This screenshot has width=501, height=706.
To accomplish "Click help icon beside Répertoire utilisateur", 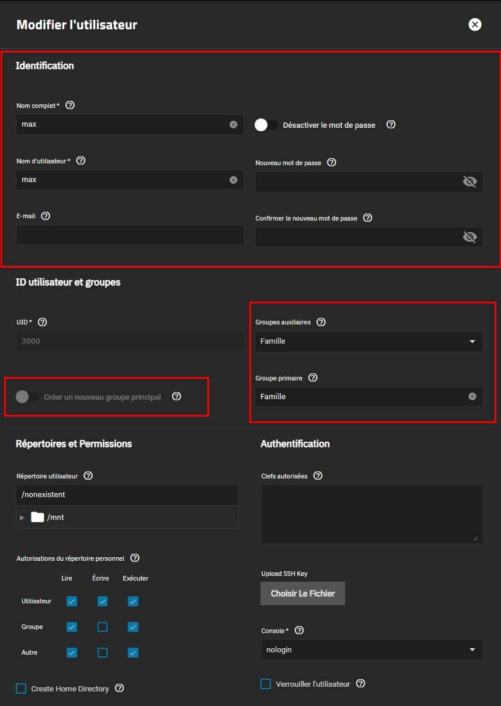I will click(88, 476).
